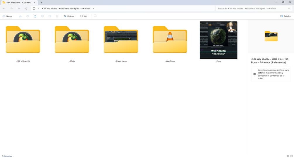Click the '- FLP + Drum Kit' name label
This screenshot has width=294, height=158.
(23, 61)
